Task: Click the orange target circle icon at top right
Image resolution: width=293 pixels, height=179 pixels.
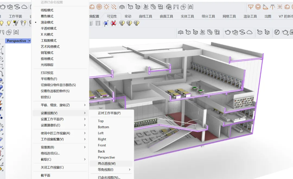Action: 258,7
